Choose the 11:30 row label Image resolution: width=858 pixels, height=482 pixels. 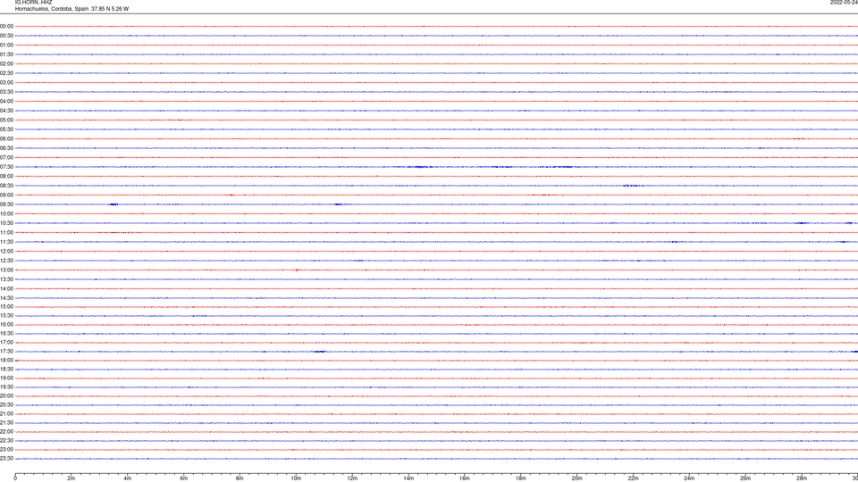point(6,242)
